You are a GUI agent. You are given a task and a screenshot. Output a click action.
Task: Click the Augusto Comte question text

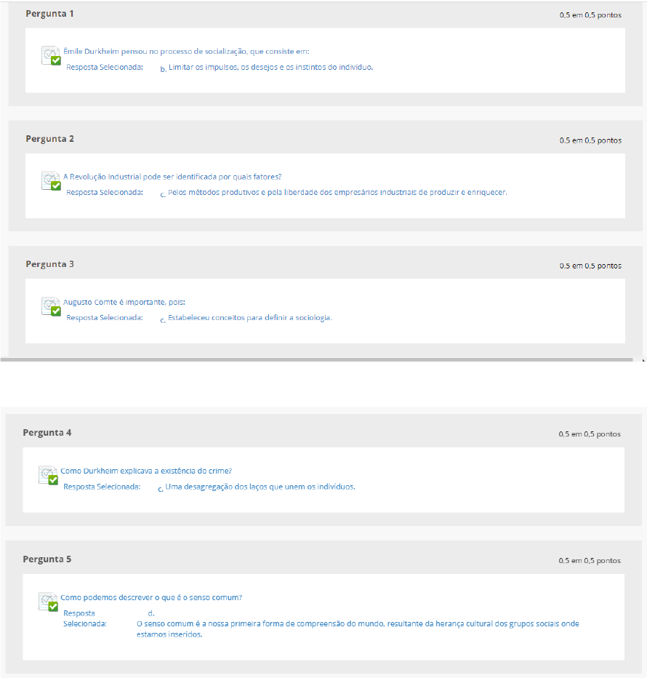(x=124, y=302)
